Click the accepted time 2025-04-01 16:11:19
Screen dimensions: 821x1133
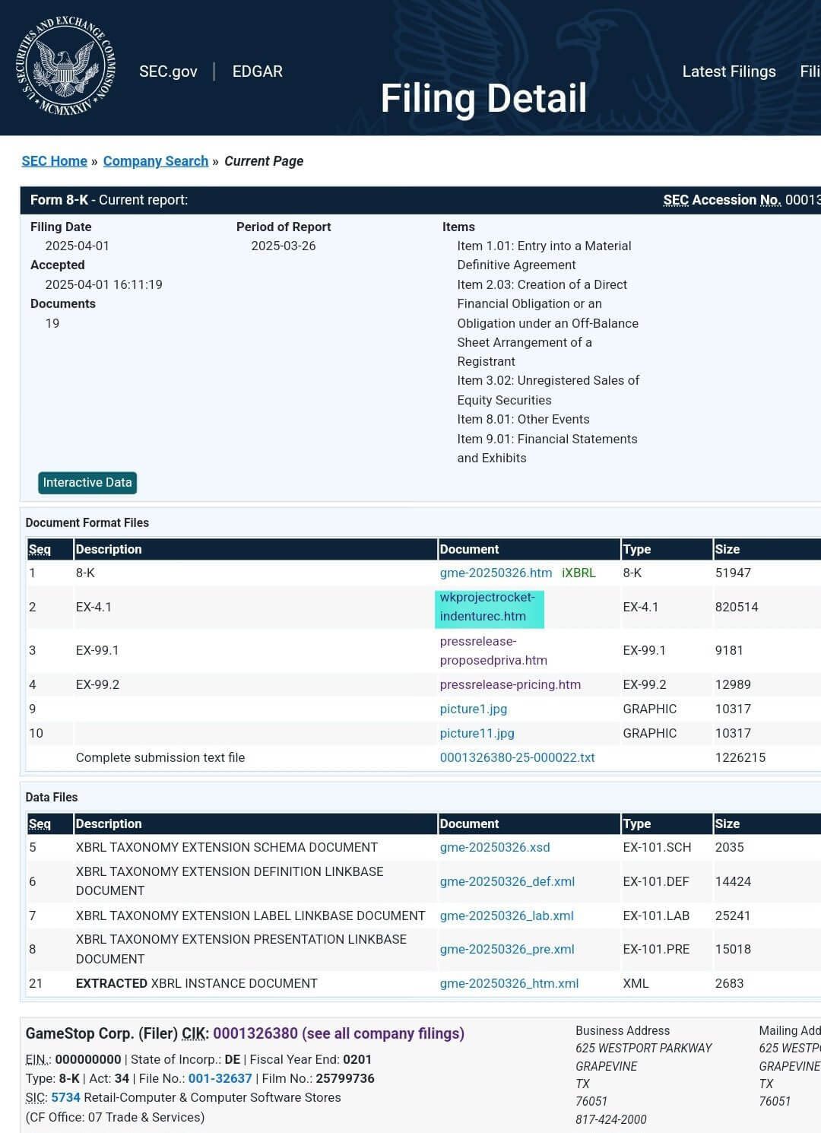(x=103, y=285)
